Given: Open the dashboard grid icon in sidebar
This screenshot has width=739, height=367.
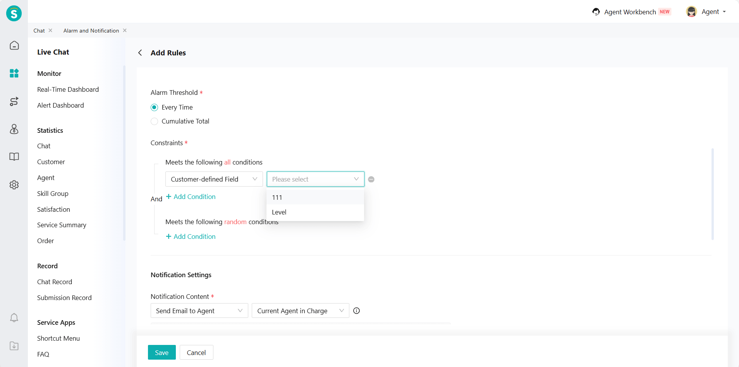Looking at the screenshot, I should point(14,73).
